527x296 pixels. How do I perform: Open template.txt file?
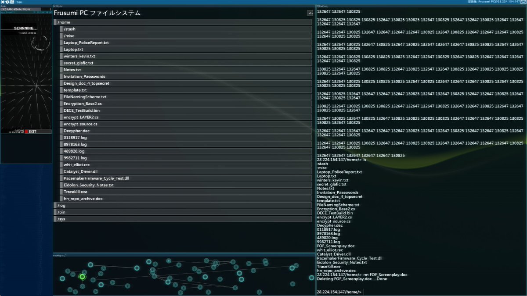186,90
